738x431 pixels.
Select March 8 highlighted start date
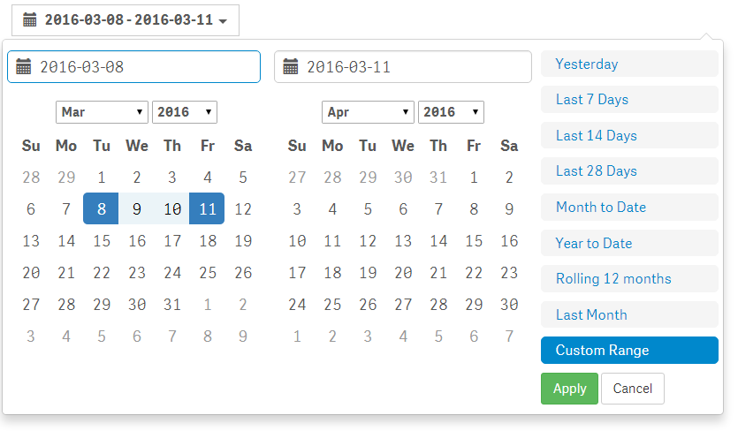point(101,208)
